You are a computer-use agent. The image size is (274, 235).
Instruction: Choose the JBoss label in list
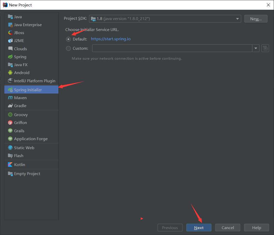click(x=19, y=33)
